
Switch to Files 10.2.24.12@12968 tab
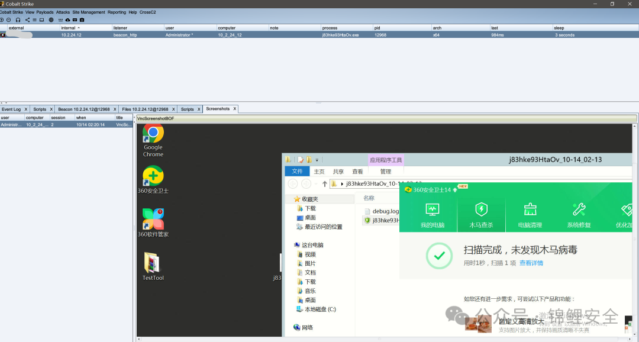tap(145, 109)
